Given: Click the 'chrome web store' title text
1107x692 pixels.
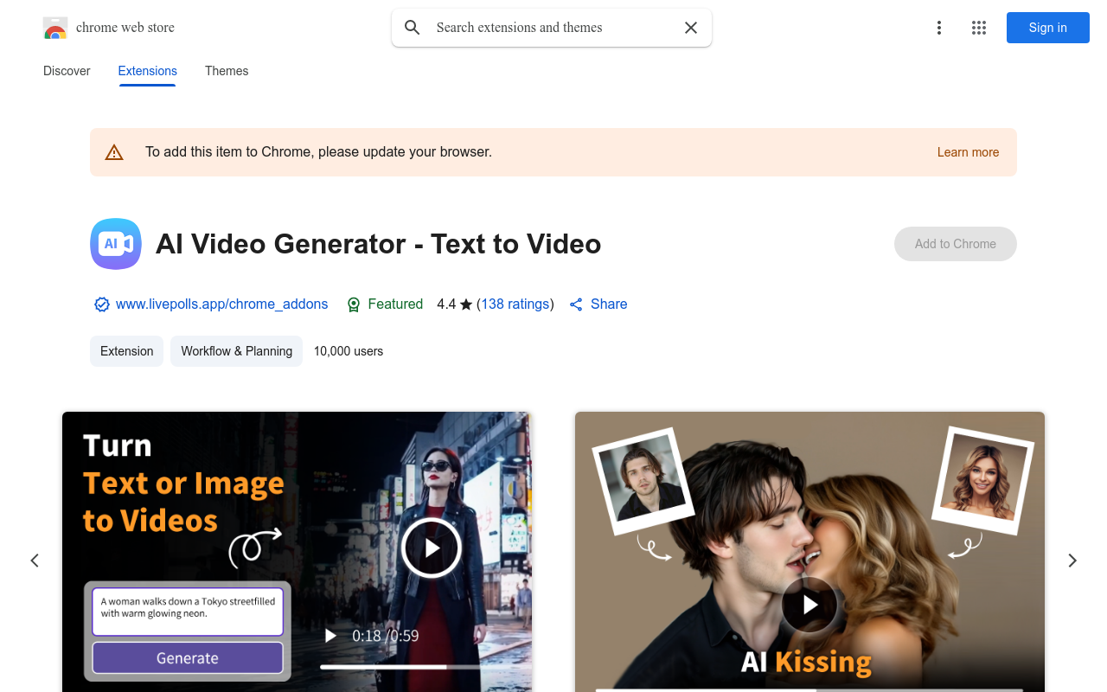Looking at the screenshot, I should (x=125, y=28).
